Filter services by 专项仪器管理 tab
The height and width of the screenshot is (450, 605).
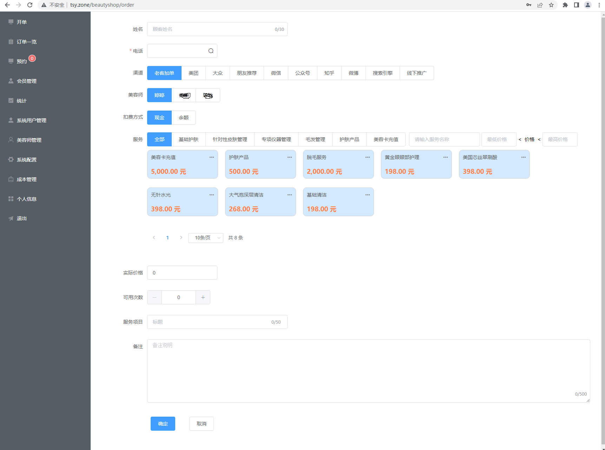pos(276,139)
